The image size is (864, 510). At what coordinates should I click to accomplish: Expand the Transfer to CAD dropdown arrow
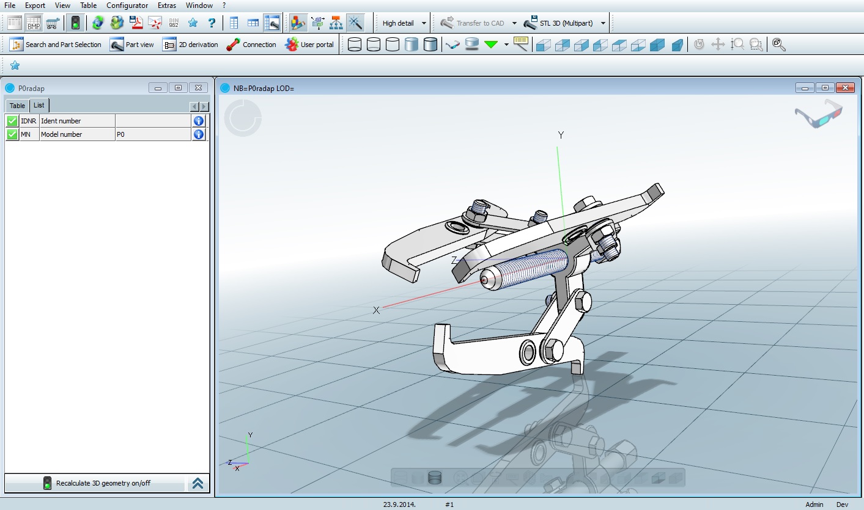514,24
